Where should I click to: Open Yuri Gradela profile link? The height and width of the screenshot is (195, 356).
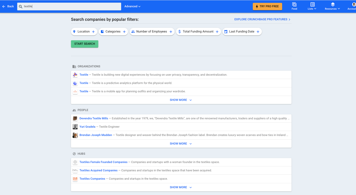pos(87,127)
